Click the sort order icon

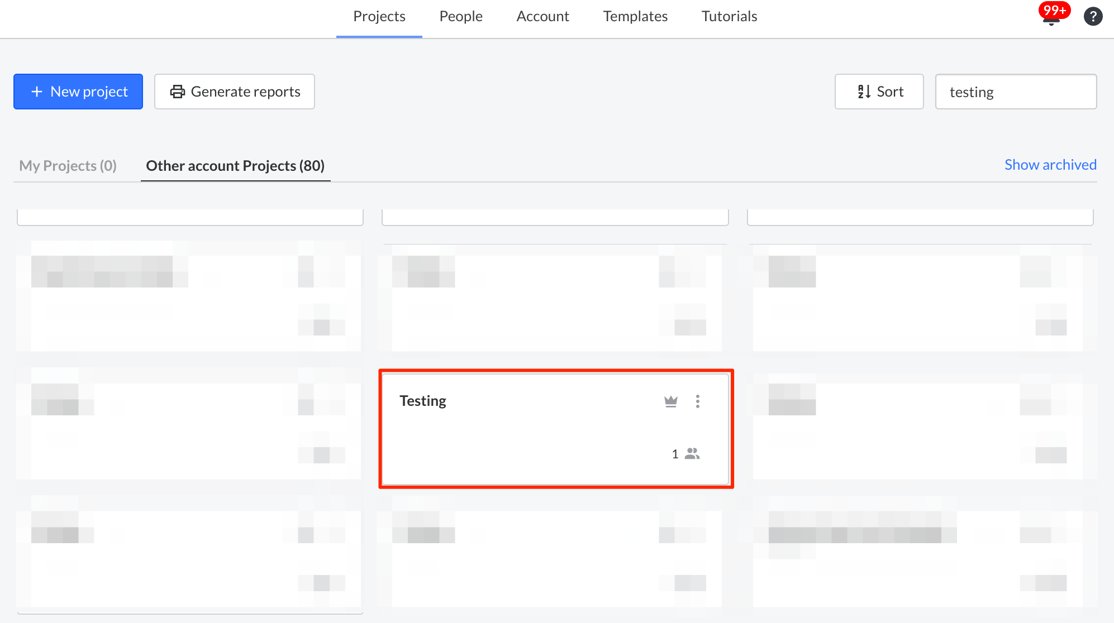(x=864, y=92)
